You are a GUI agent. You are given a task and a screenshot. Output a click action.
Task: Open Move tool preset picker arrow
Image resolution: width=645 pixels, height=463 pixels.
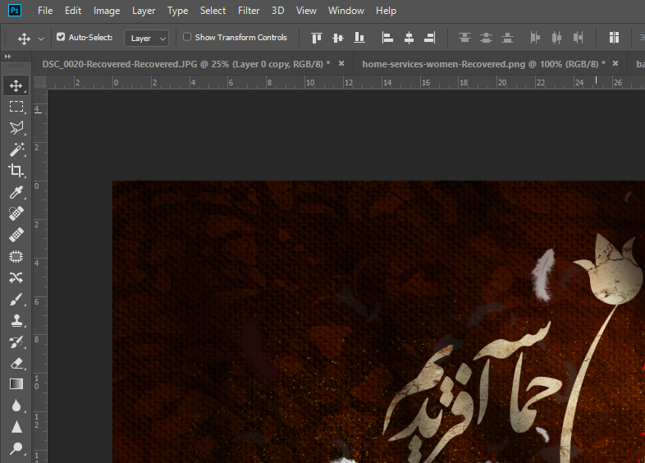41,39
